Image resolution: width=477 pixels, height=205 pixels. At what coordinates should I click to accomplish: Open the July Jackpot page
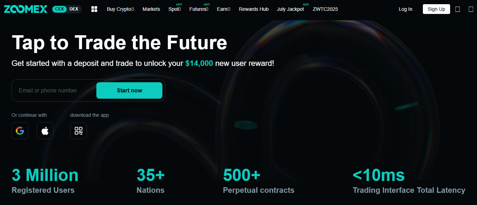[290, 9]
